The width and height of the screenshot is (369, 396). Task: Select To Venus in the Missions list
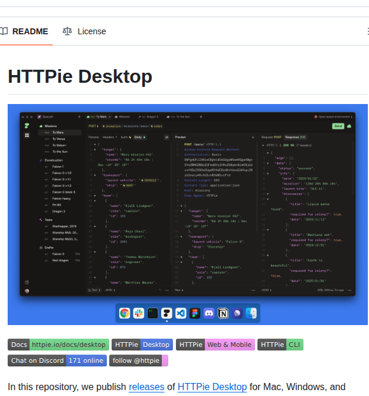click(58, 139)
